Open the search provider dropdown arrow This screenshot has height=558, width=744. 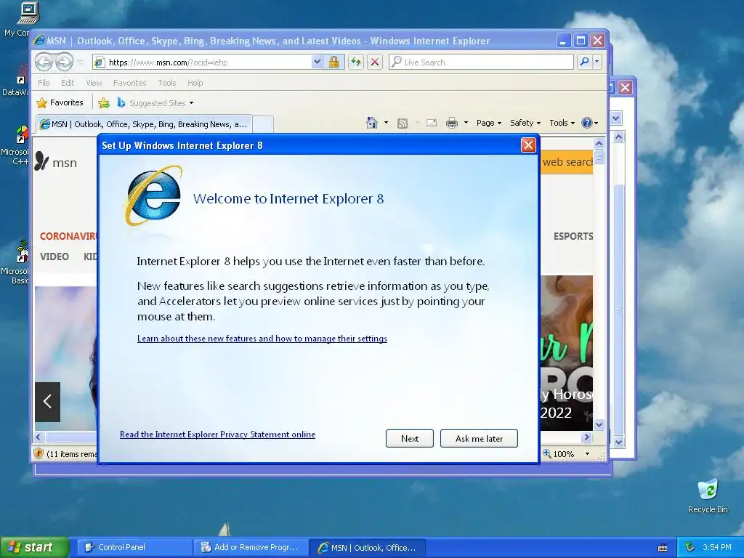[x=597, y=62]
